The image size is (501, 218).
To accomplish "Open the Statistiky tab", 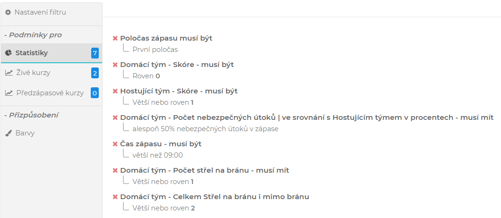I will (x=32, y=53).
